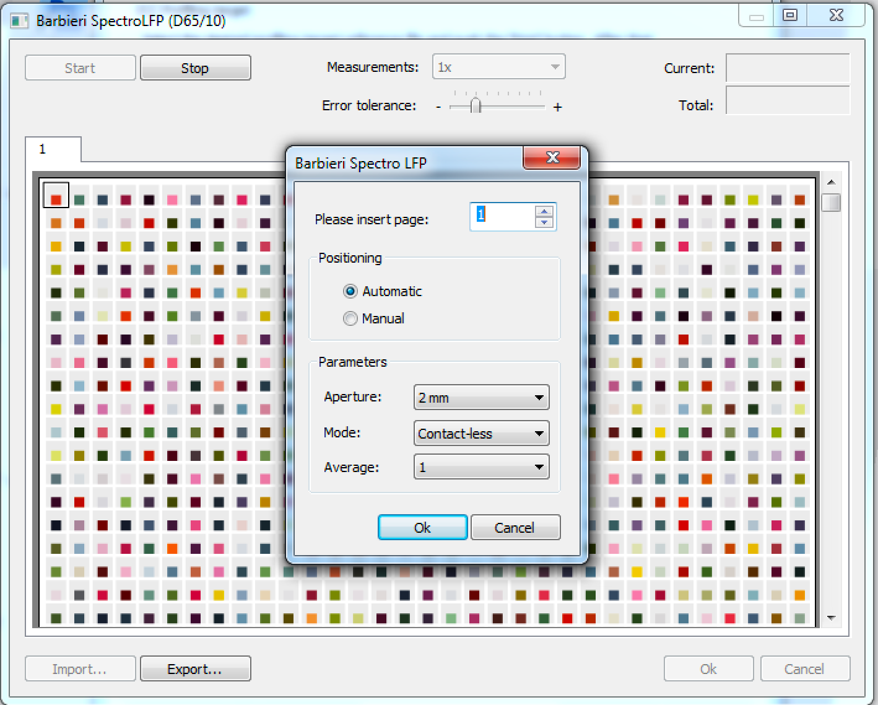Click Cancel in the Spectro LFP dialog
Image resolution: width=878 pixels, height=705 pixels.
[x=515, y=528]
